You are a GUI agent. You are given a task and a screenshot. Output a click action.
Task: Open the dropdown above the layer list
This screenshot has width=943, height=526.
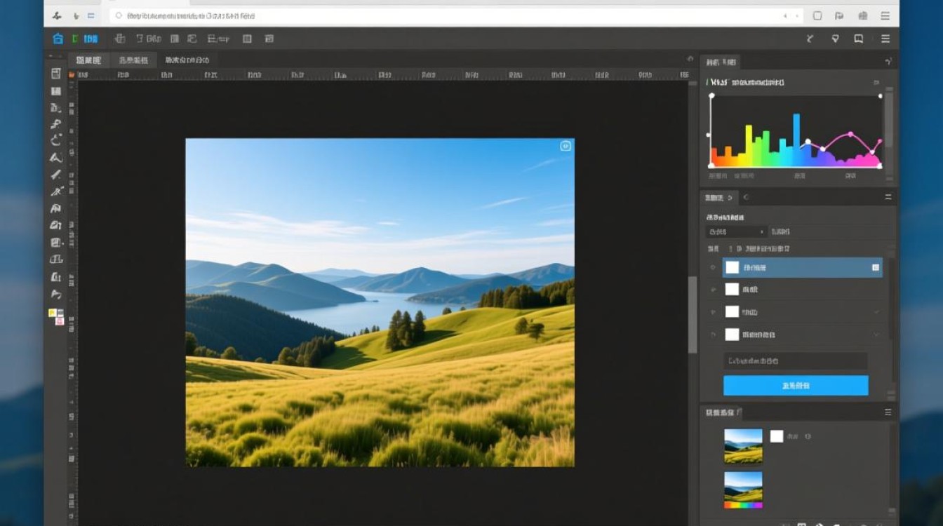pyautogui.click(x=737, y=231)
